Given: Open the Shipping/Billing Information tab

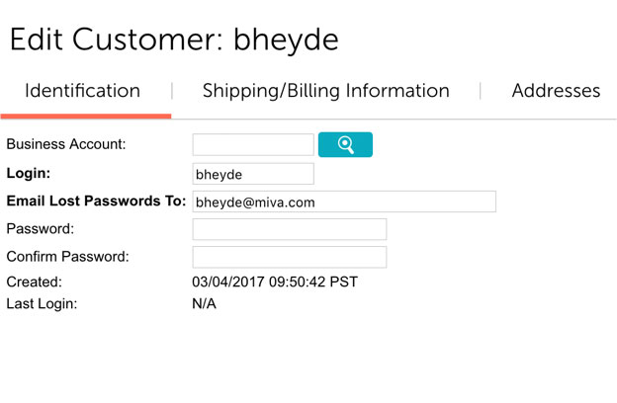Looking at the screenshot, I should point(326,91).
